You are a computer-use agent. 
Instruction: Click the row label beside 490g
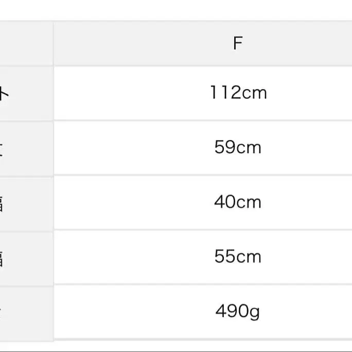coord(3,311)
